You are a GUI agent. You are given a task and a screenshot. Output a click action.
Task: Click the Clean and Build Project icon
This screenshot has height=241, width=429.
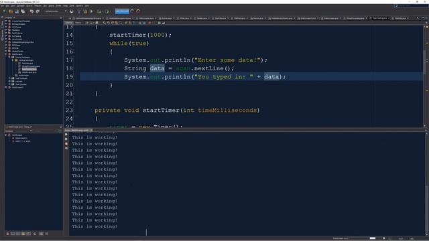85,11
